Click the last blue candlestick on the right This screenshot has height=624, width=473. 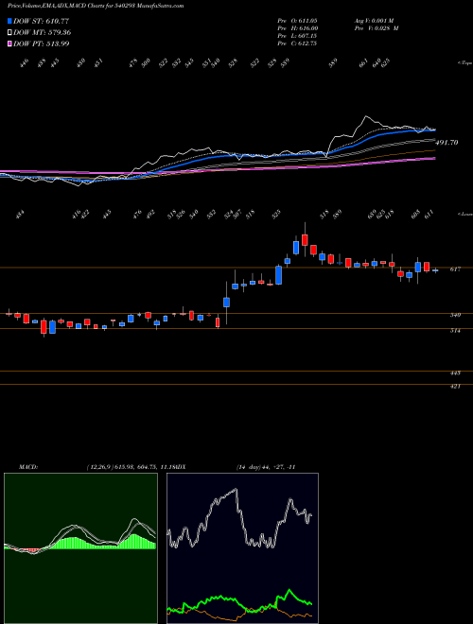click(435, 270)
